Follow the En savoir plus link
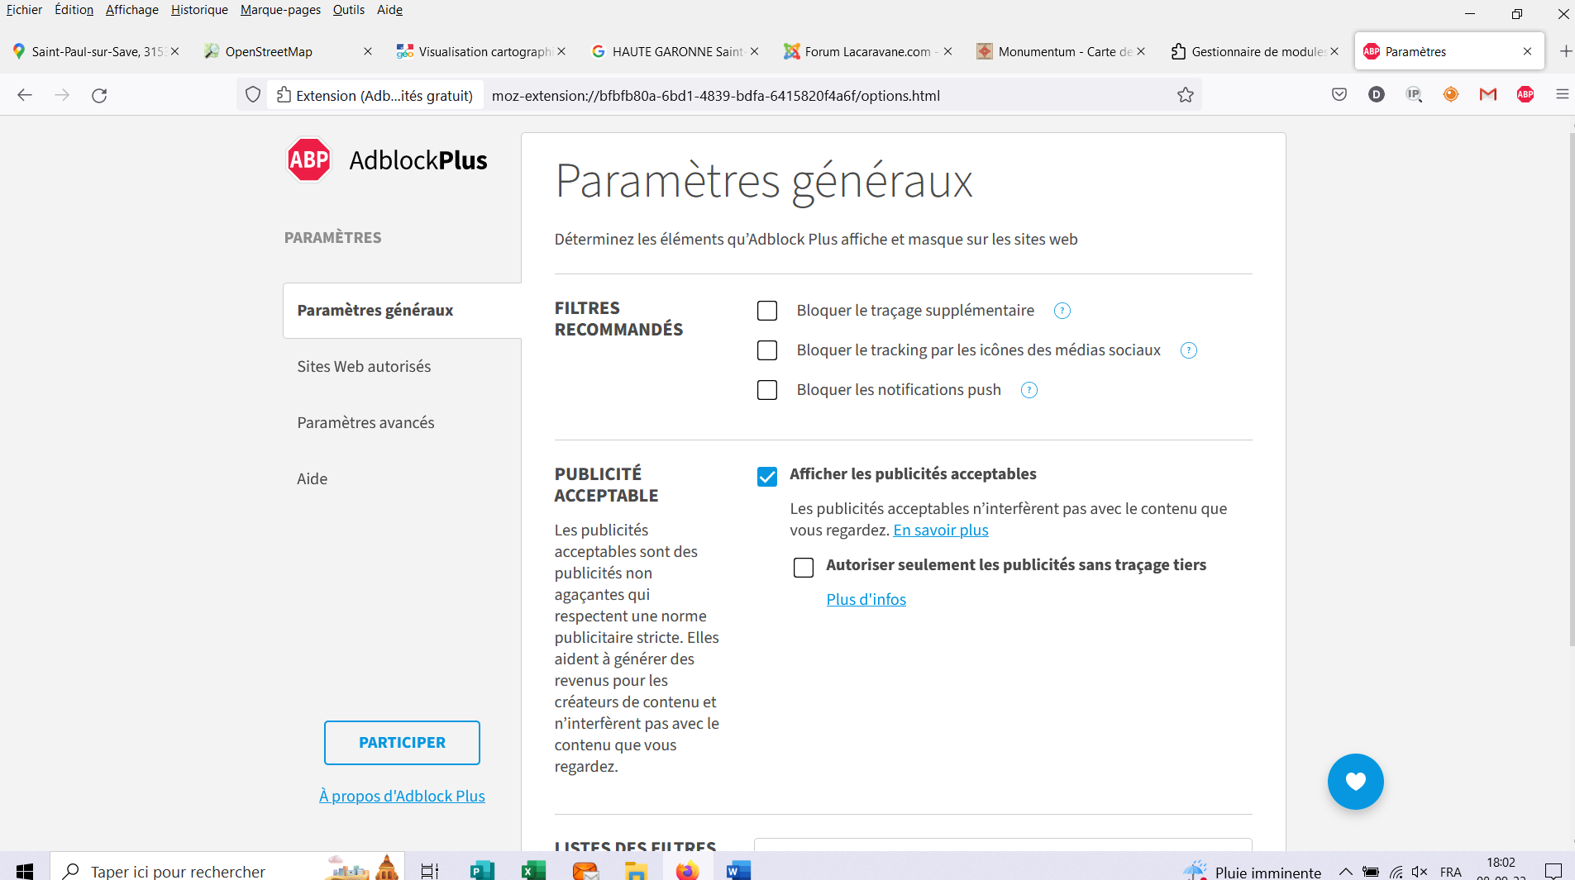The height and width of the screenshot is (880, 1575). point(941,530)
